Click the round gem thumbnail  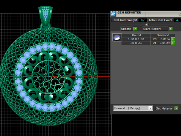[x=117, y=37]
